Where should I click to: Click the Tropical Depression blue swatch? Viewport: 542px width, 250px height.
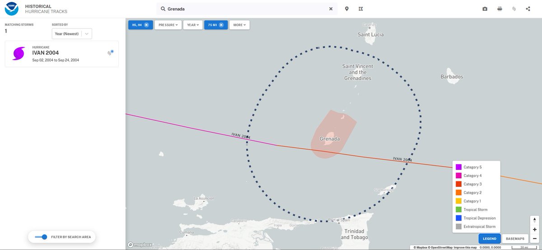coord(458,218)
